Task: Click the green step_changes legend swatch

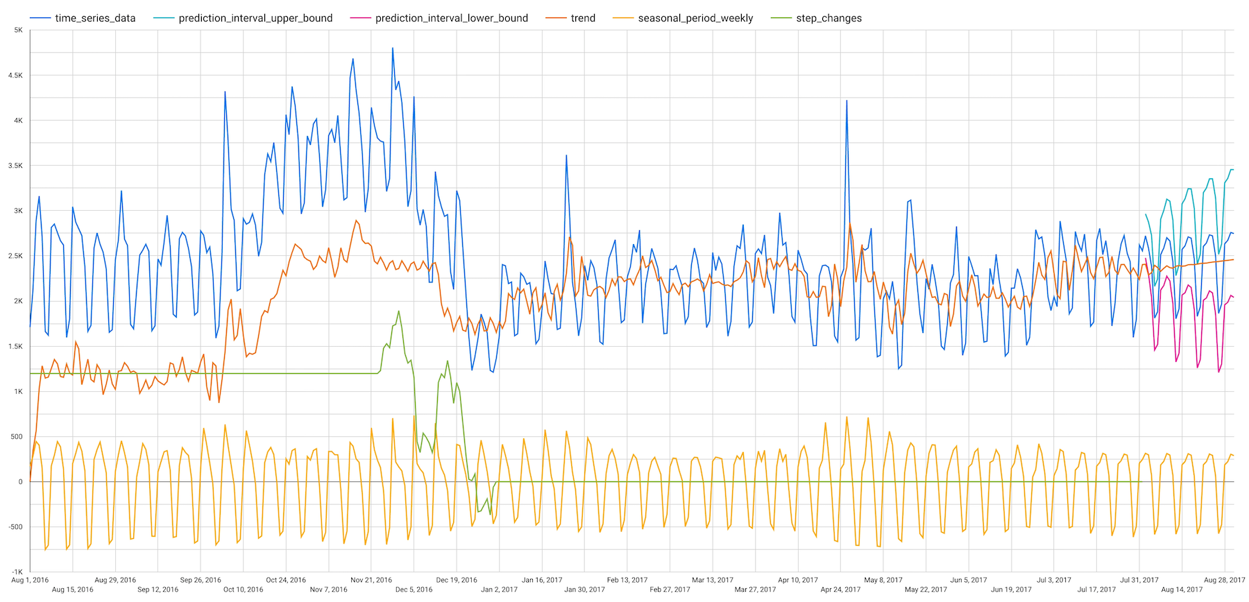Action: click(781, 18)
